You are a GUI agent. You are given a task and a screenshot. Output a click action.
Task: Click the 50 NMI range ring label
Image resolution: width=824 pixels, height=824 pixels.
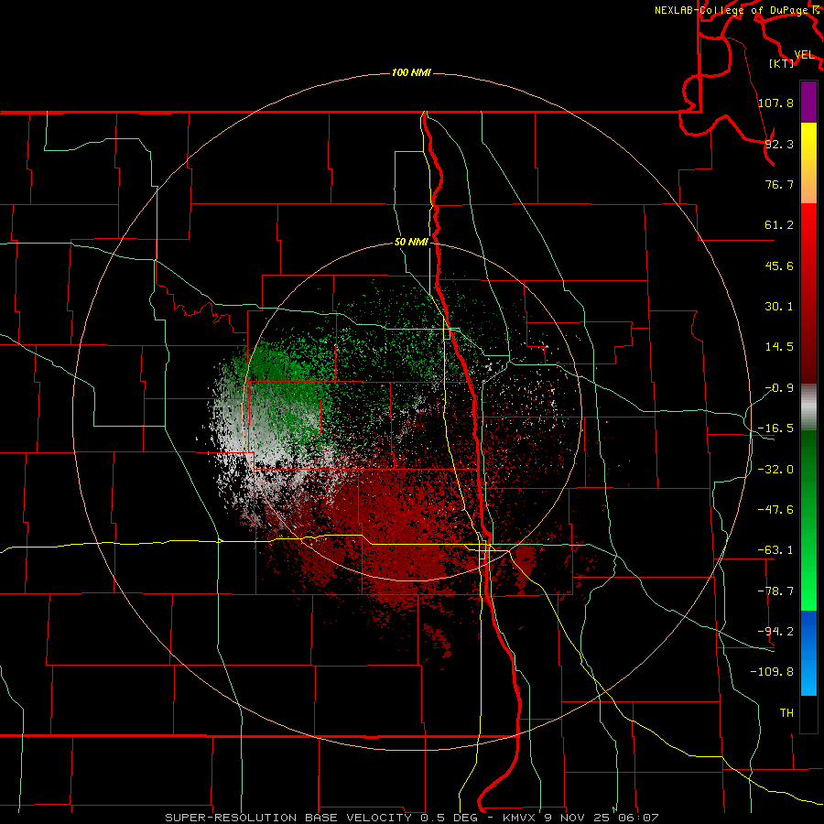[411, 243]
